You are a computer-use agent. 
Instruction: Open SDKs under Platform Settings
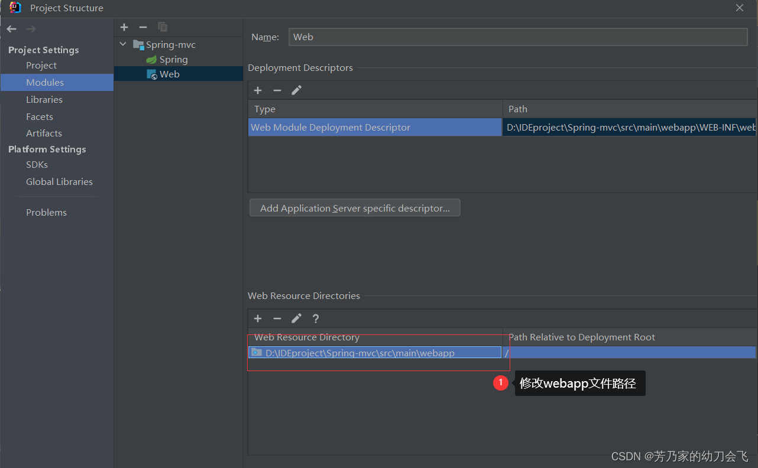pos(37,165)
